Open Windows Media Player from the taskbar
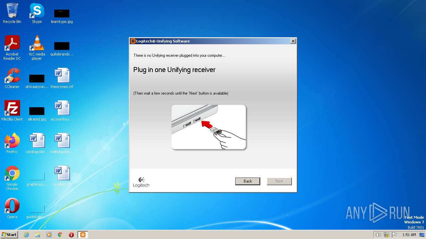The image size is (426, 239). (x=49, y=235)
